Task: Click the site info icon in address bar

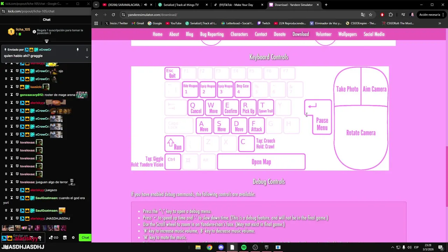Action: [123, 15]
